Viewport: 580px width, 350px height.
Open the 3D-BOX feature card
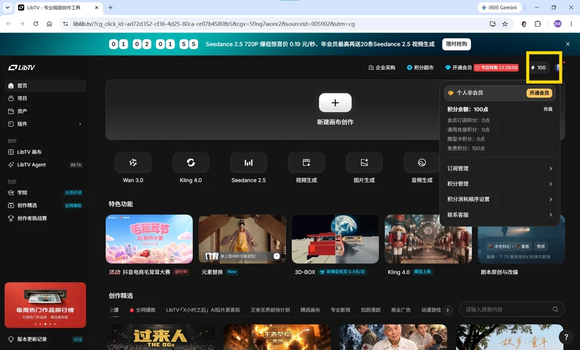tap(335, 239)
